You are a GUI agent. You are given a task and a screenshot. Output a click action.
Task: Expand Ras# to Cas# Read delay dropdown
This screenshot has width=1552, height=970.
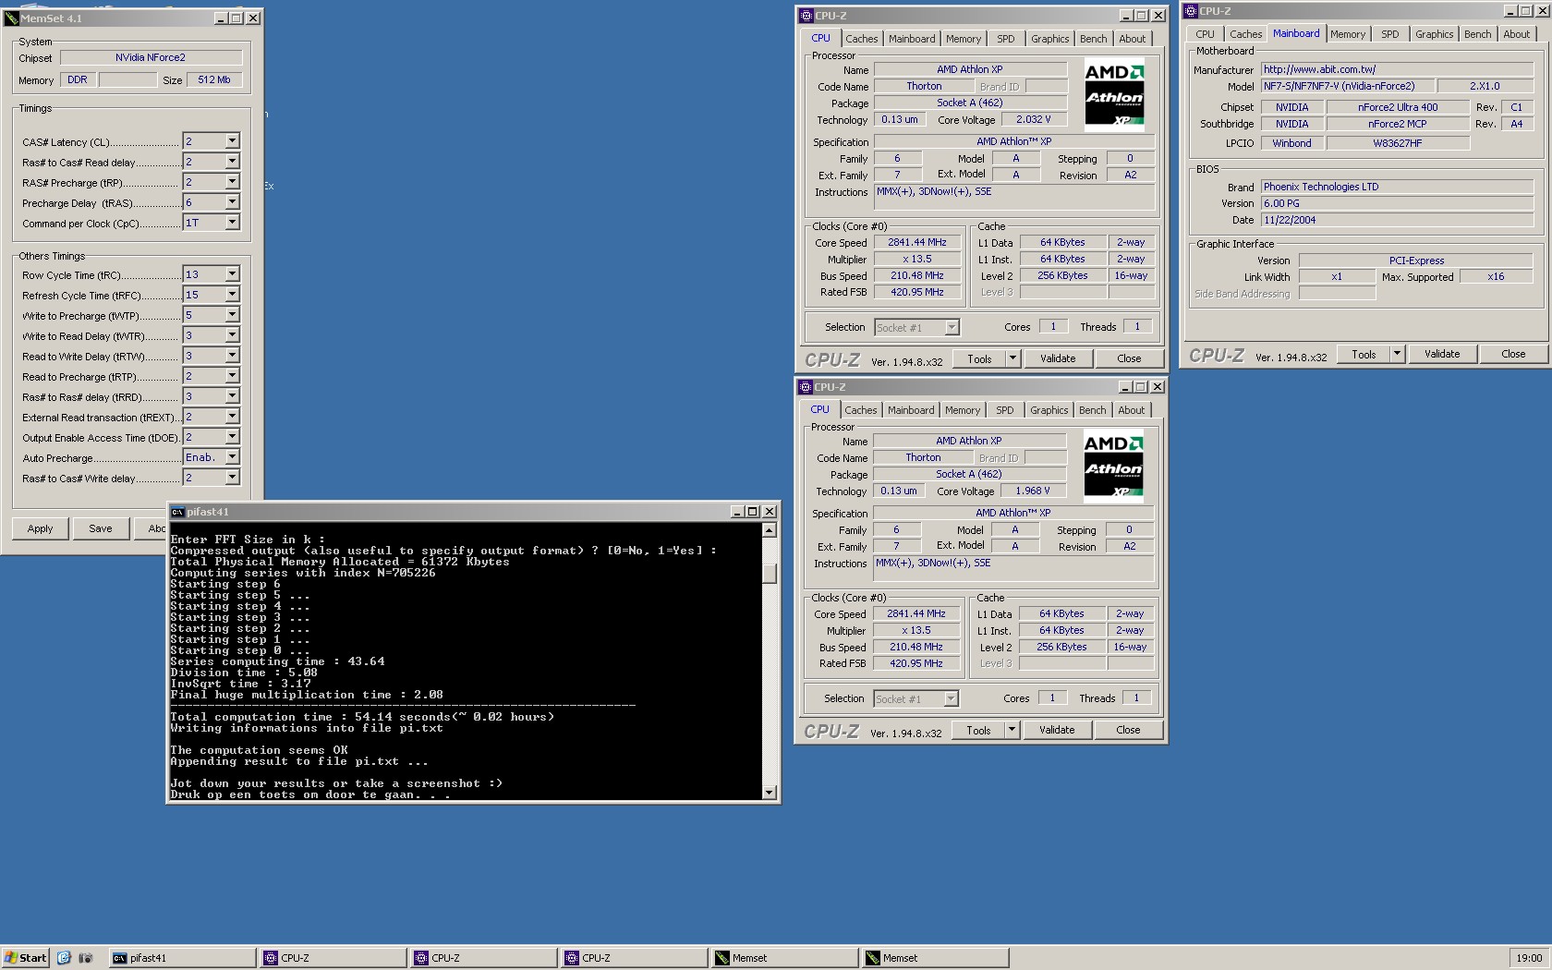[x=232, y=162]
